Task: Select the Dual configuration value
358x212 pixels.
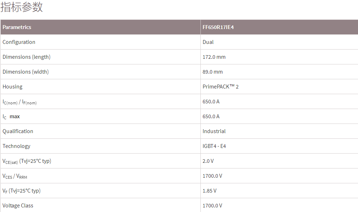Action: pos(208,42)
